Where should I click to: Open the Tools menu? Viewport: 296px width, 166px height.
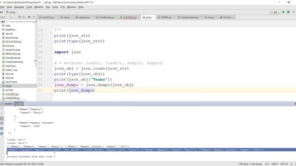[x=55, y=7]
